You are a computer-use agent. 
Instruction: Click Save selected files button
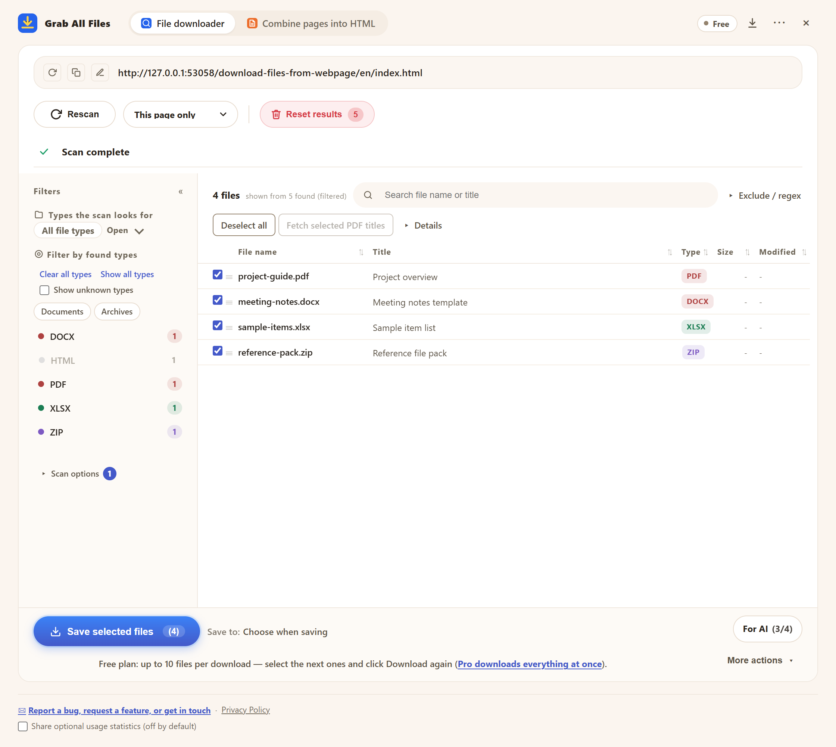[117, 631]
